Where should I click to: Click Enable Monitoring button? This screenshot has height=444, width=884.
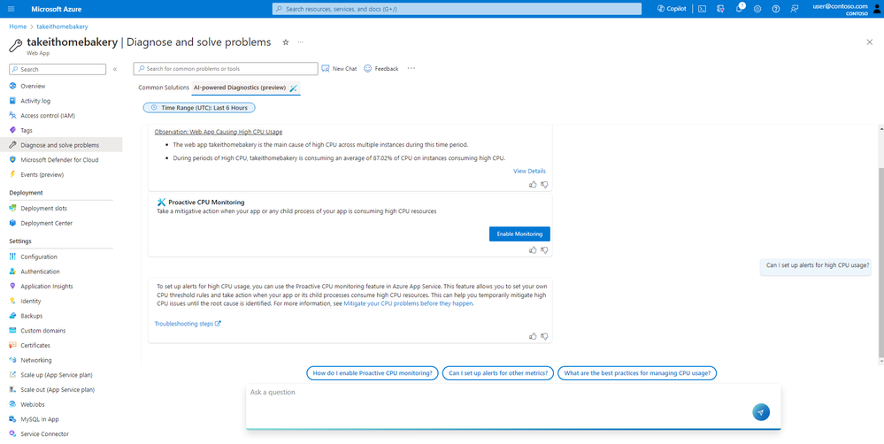[519, 233]
